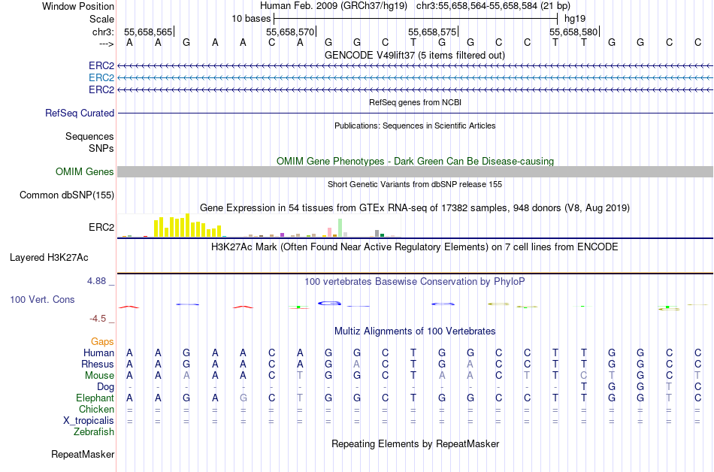Open the Common dbSNP(155) track label
The height and width of the screenshot is (472, 714).
click(67, 195)
